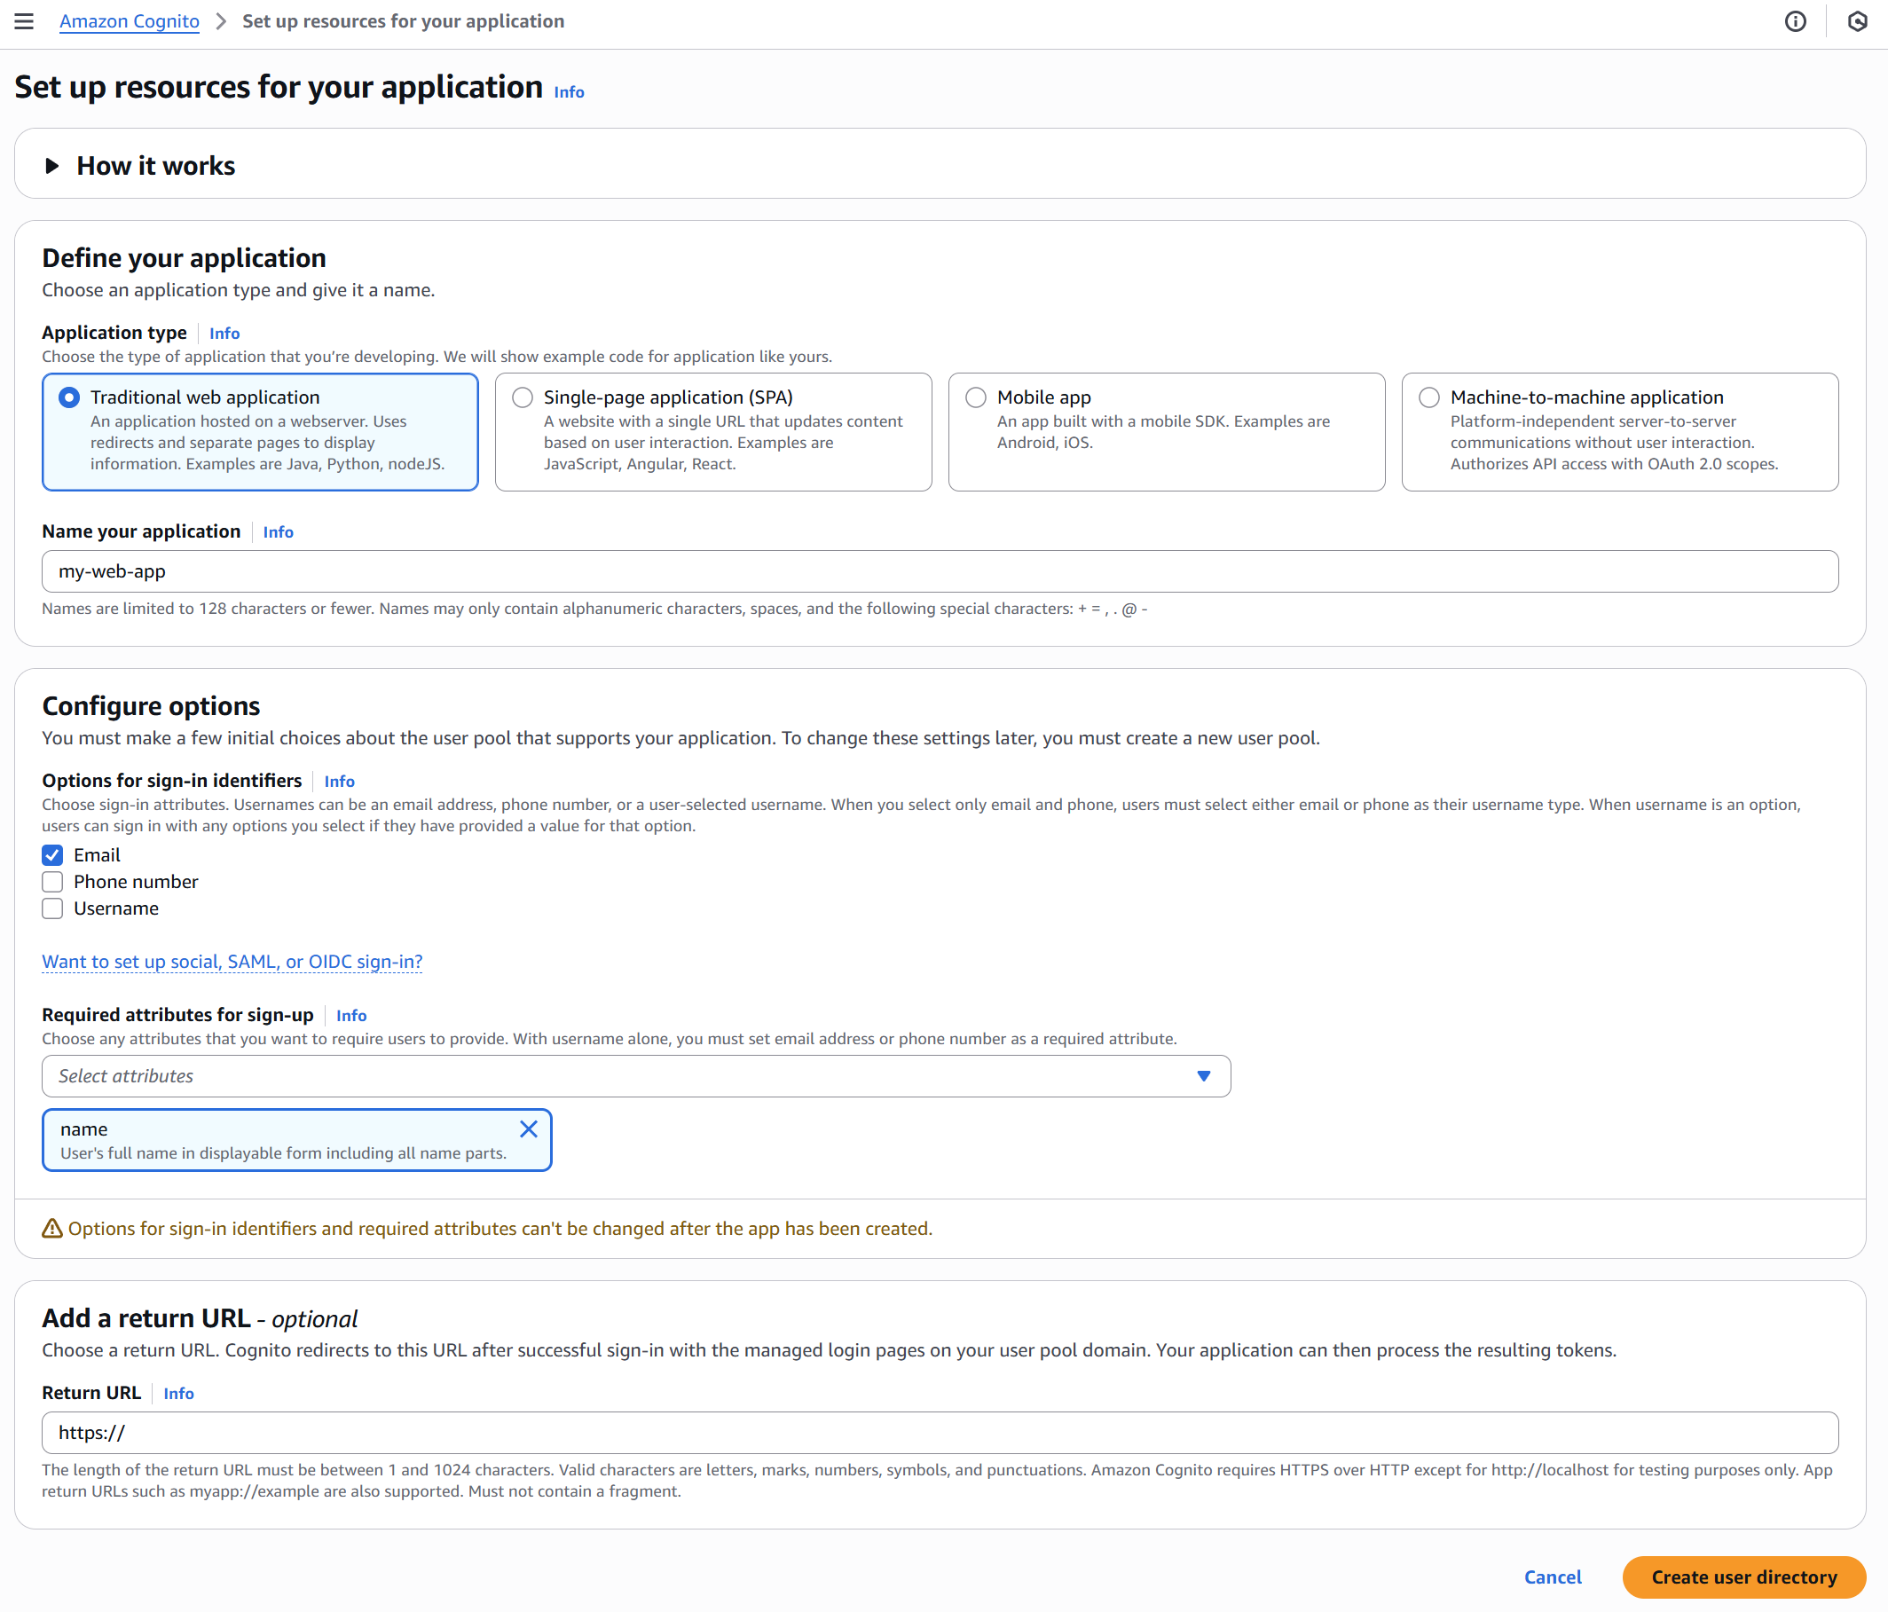
Task: Open Info next to Return URL
Action: point(178,1393)
